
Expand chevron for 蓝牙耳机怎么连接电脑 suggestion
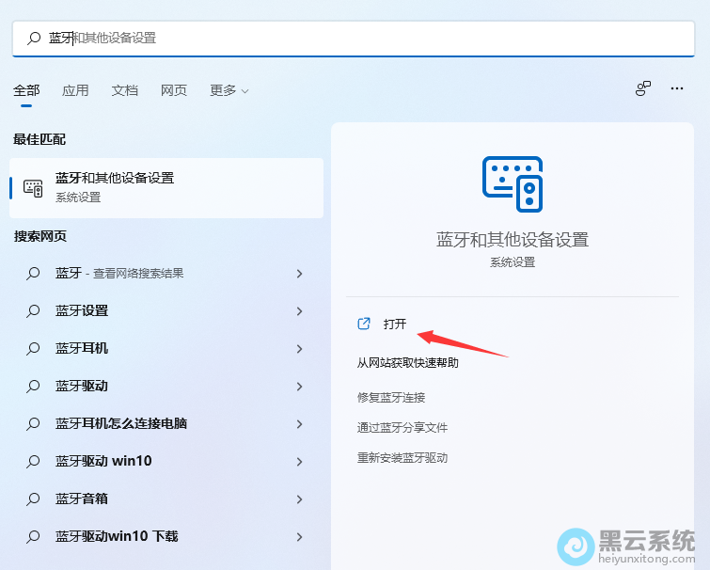[x=300, y=424]
